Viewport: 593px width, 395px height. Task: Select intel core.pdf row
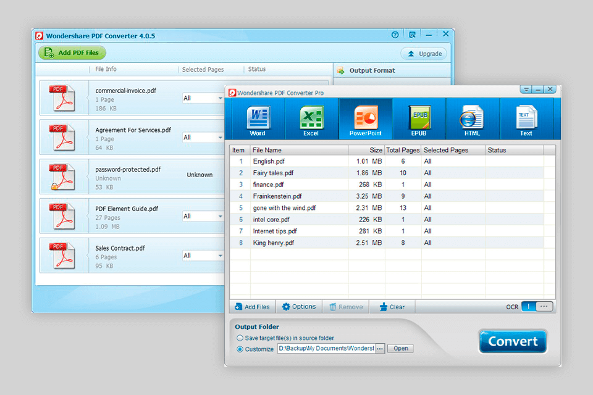tap(392, 220)
